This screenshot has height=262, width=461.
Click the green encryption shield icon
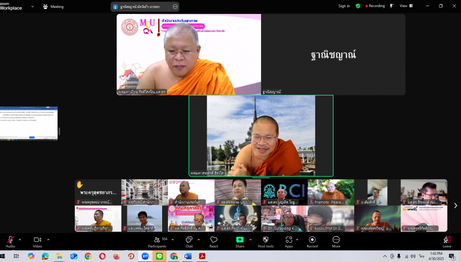358,6
